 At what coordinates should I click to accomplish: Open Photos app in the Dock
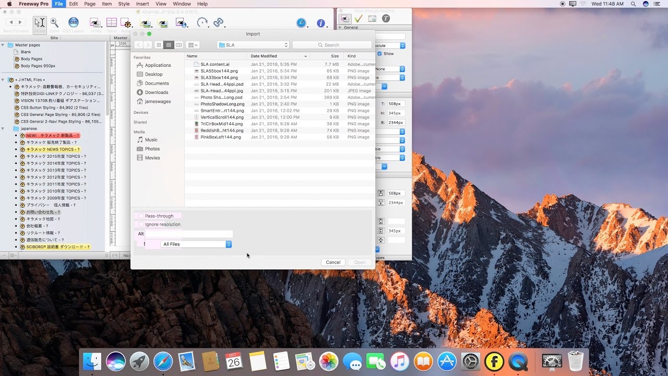[329, 361]
